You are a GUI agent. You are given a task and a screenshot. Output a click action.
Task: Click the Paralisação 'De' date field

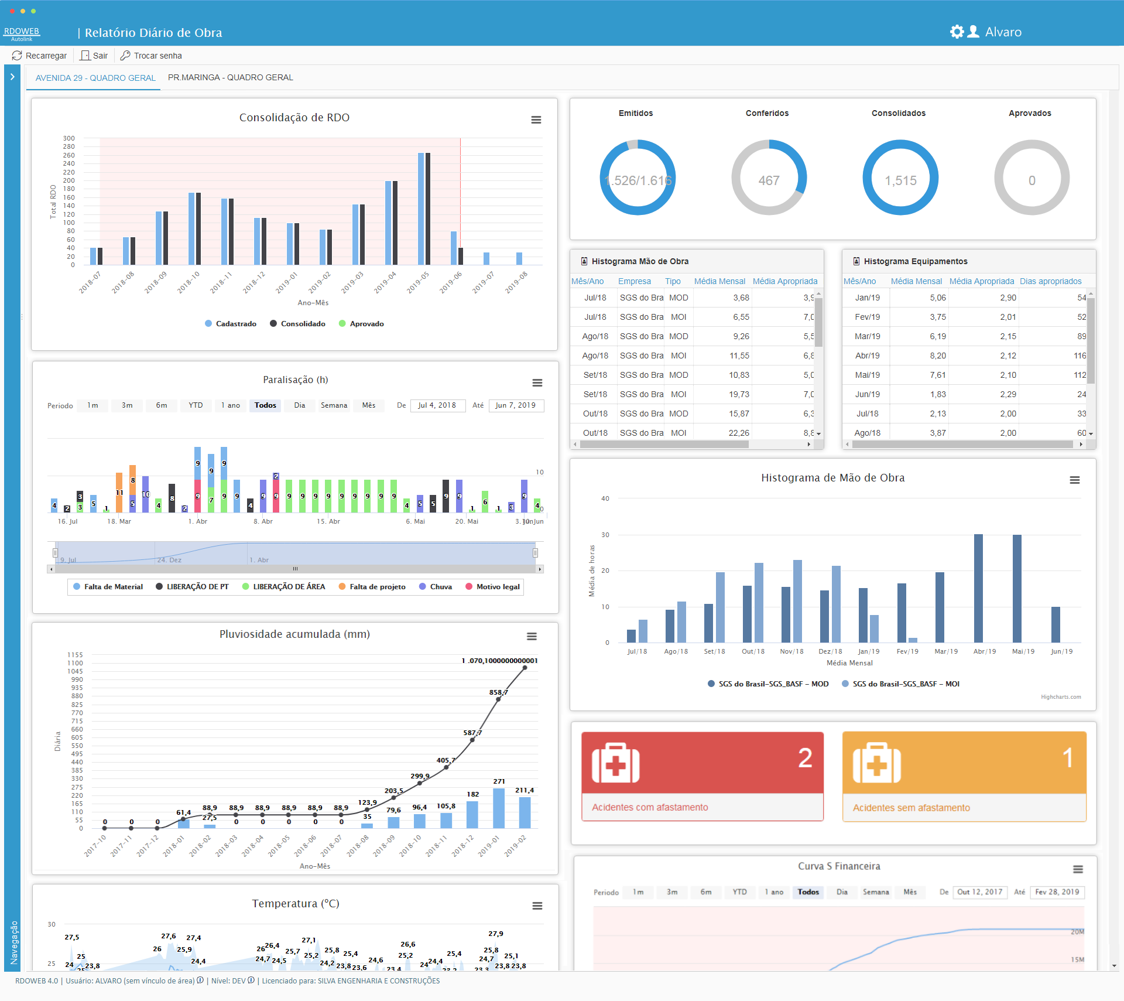coord(437,405)
